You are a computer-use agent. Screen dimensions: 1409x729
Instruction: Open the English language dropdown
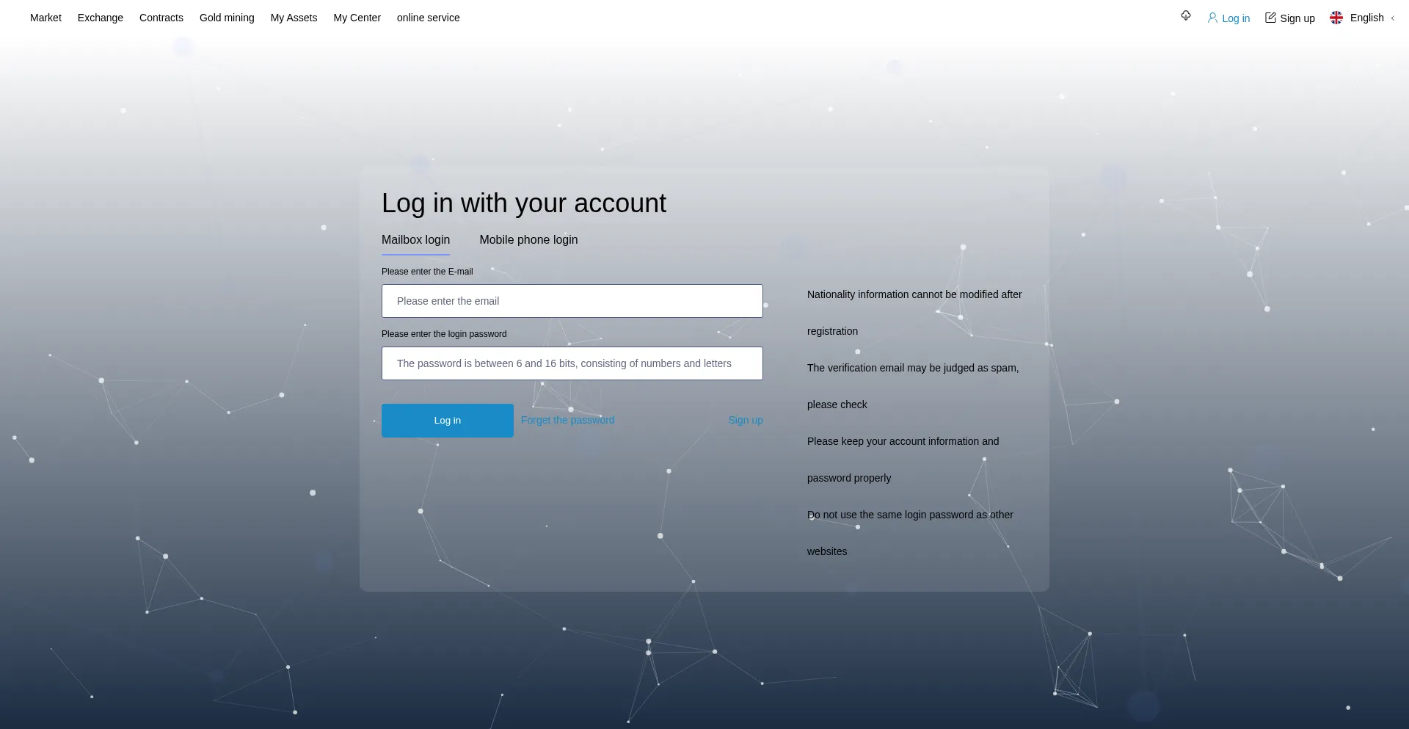tap(1366, 18)
